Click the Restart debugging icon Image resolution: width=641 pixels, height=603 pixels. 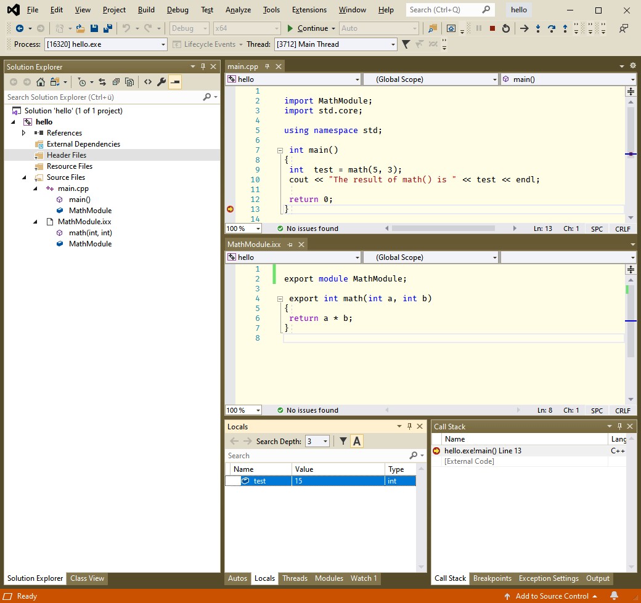point(505,28)
